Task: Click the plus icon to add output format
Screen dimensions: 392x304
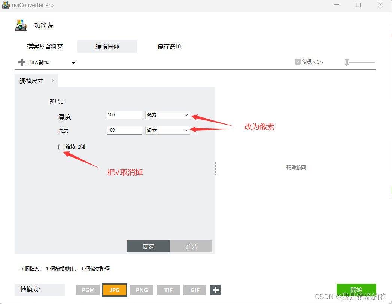Action: point(215,290)
